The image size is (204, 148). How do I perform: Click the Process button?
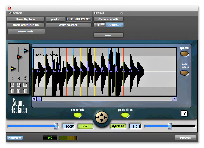[x=185, y=138]
